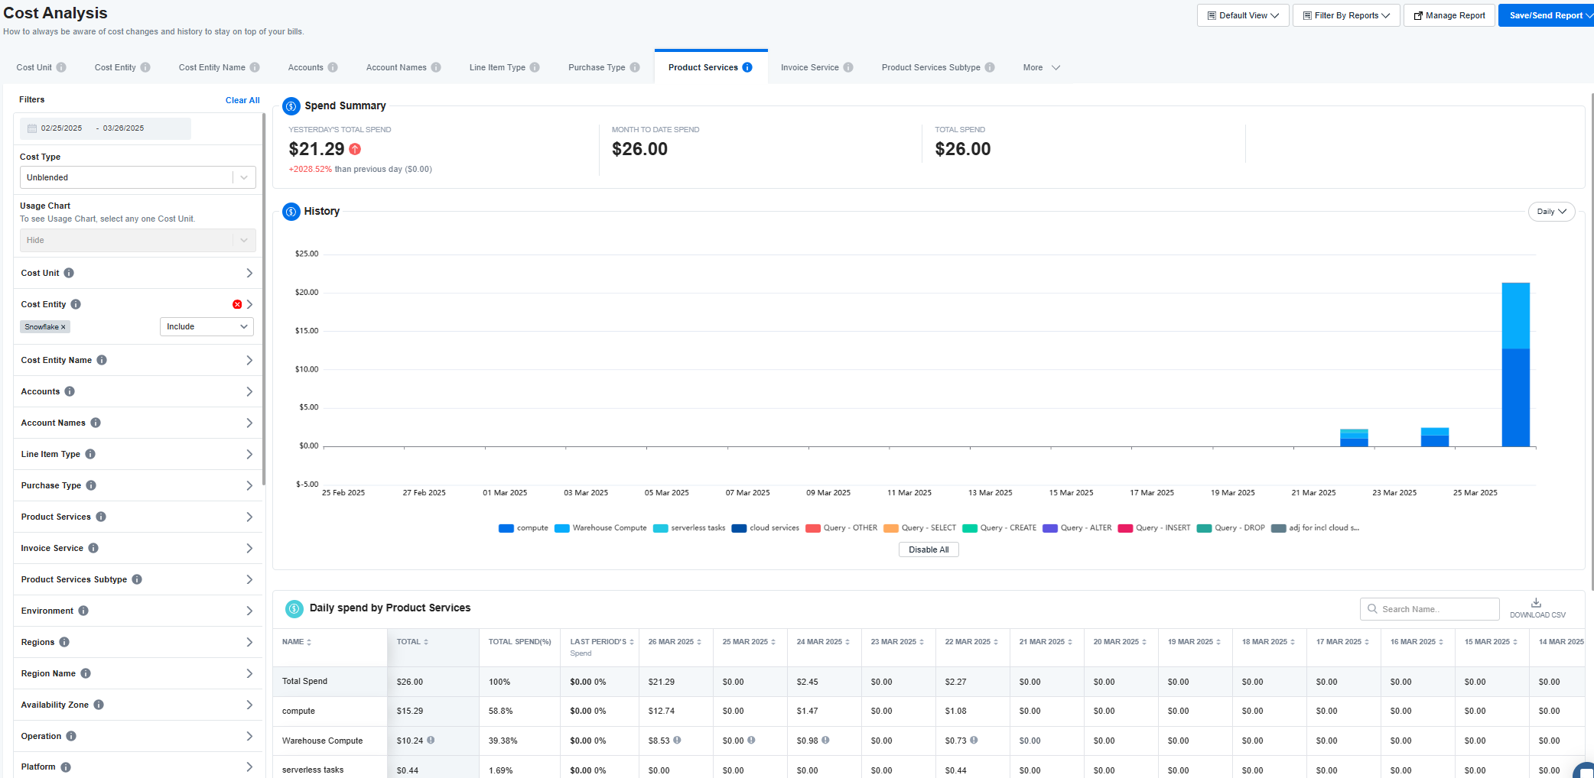Click the Download CSV icon
1594x778 pixels.
click(1536, 602)
